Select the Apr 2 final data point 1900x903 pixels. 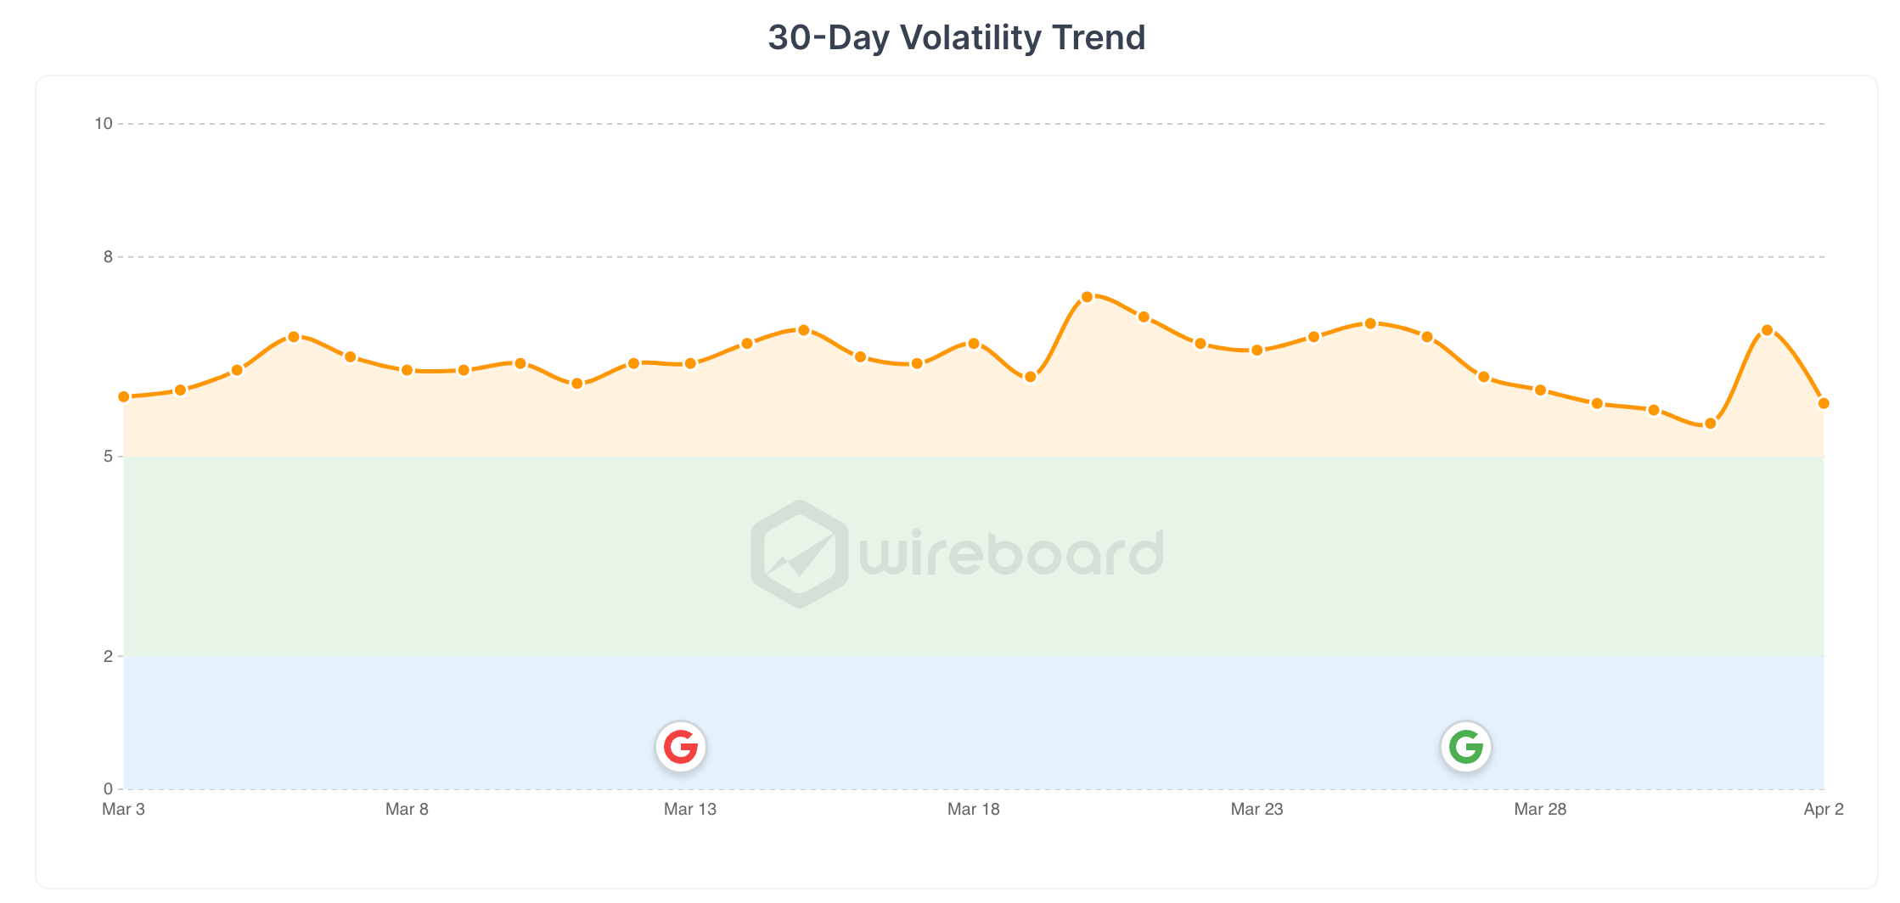[1824, 403]
